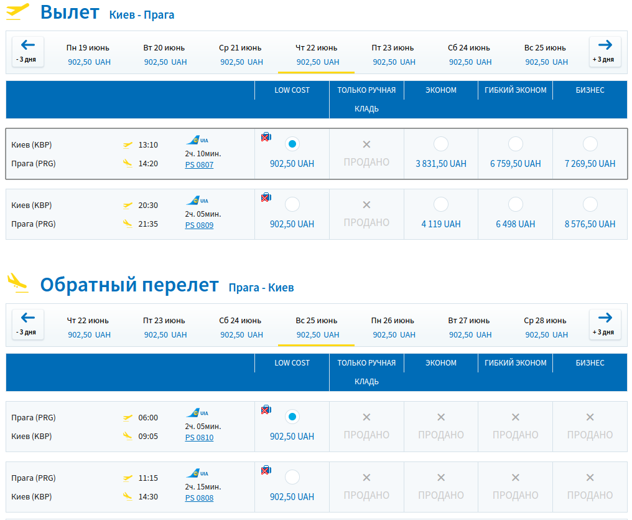This screenshot has width=632, height=520.
Task: Click the no-baggage icon on the 20:30 Kyiv departure
Action: [266, 197]
